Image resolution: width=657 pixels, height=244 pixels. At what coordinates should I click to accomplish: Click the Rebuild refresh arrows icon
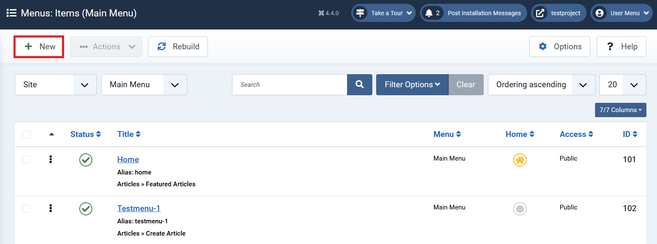click(162, 46)
